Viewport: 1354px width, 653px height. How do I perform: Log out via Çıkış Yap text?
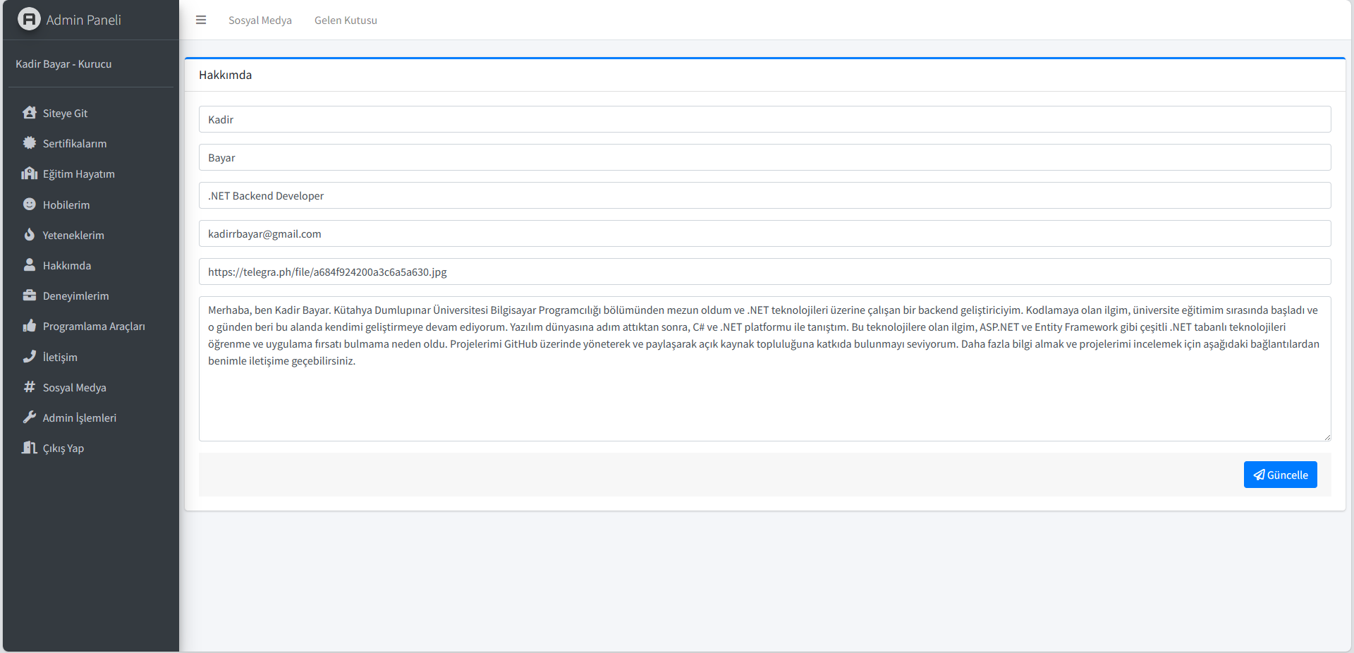coord(63,448)
